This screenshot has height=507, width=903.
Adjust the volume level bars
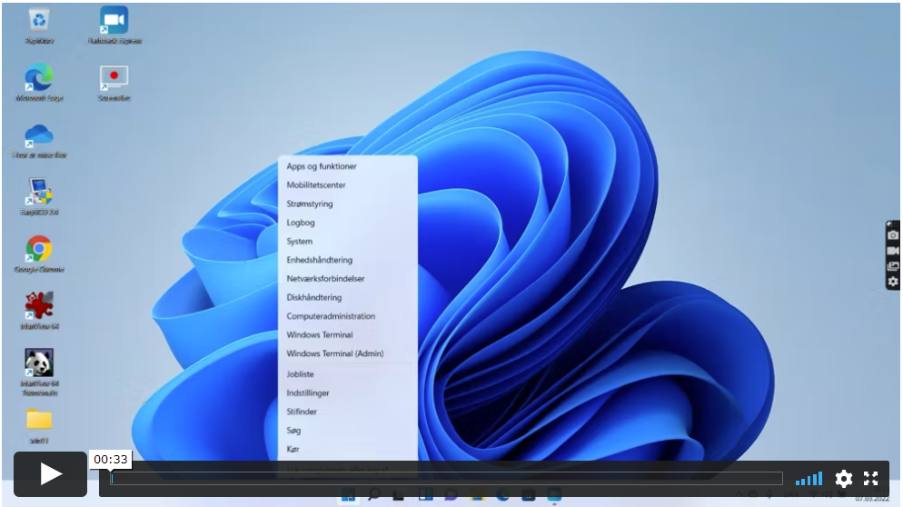pos(809,479)
